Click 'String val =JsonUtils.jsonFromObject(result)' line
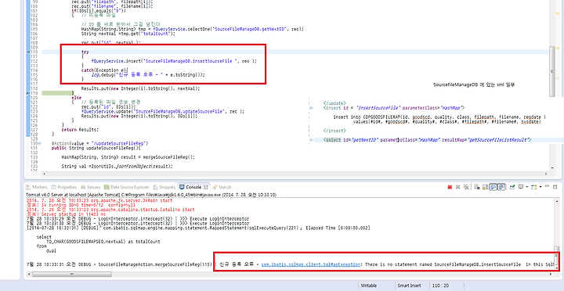564x291 pixels. 117,166
